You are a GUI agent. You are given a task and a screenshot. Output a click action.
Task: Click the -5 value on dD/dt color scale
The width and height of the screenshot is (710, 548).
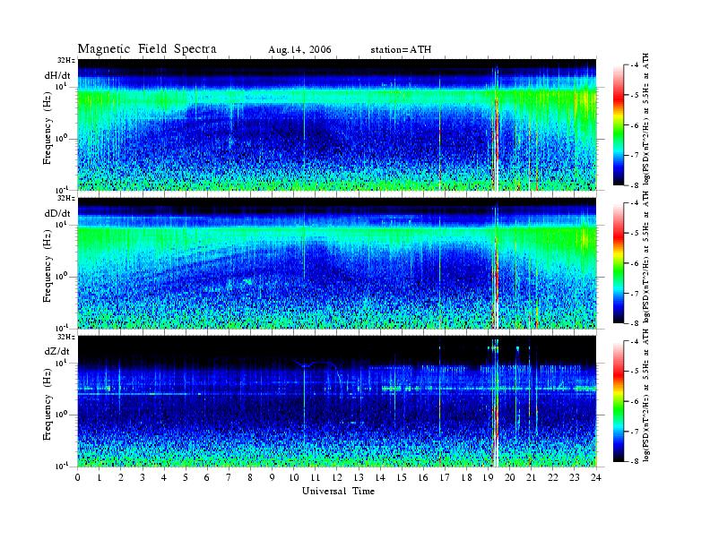(x=636, y=233)
